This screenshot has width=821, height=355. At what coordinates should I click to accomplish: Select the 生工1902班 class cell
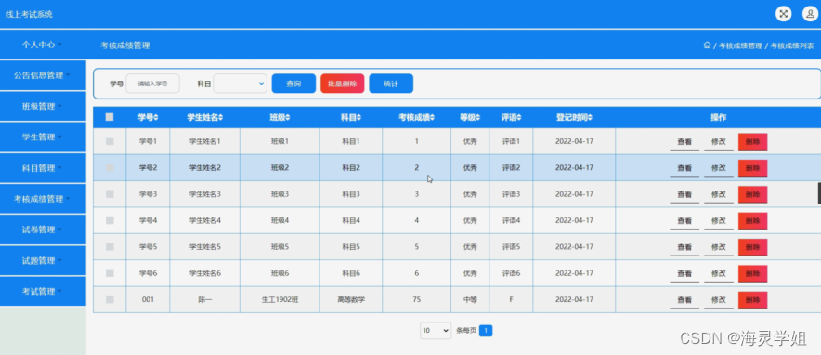tap(280, 299)
